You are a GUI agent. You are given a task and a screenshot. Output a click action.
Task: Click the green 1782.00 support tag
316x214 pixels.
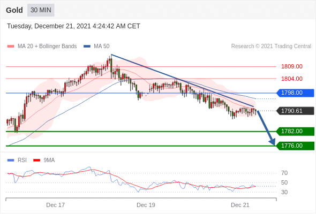295,131
